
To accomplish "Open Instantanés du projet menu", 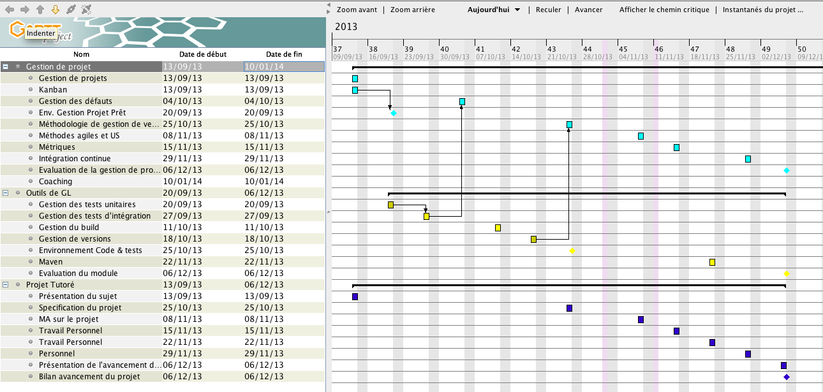I will click(x=762, y=10).
